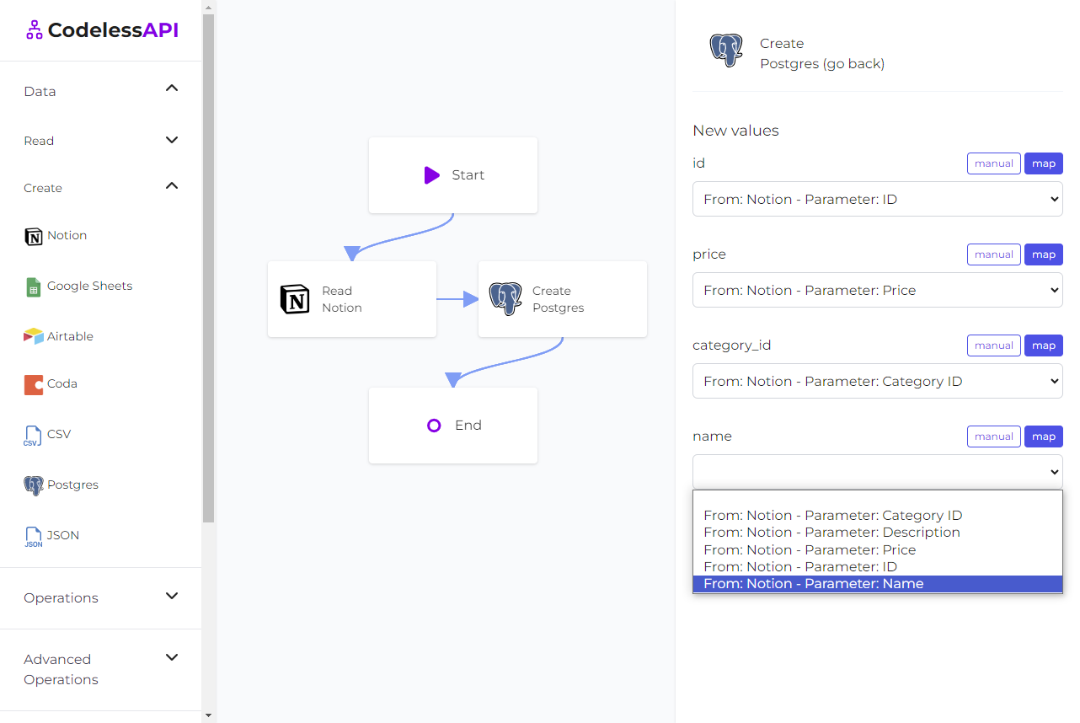This screenshot has height=723, width=1080.
Task: Expand the Read section chevron
Action: click(x=172, y=140)
